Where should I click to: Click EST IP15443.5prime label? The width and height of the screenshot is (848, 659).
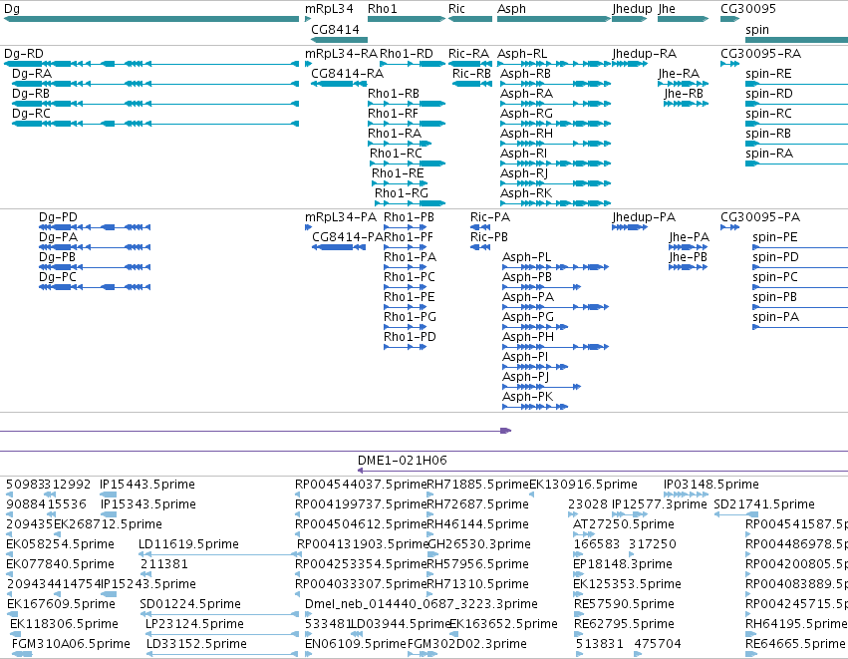147,485
